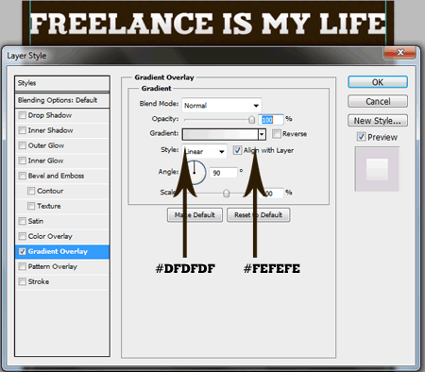Click the Reset to Default button
This screenshot has height=372, width=425.
click(x=259, y=215)
